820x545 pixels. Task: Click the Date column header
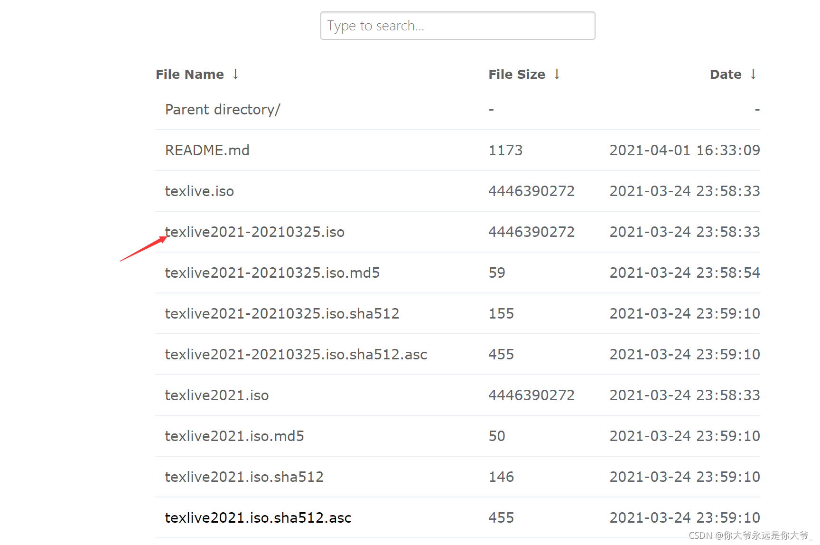click(726, 75)
